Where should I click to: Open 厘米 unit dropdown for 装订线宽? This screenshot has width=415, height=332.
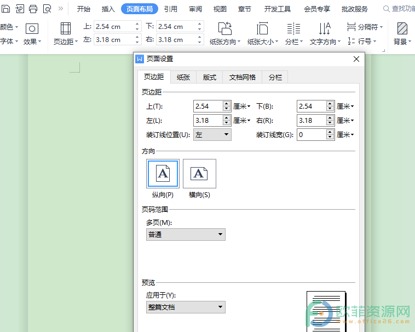click(345, 135)
